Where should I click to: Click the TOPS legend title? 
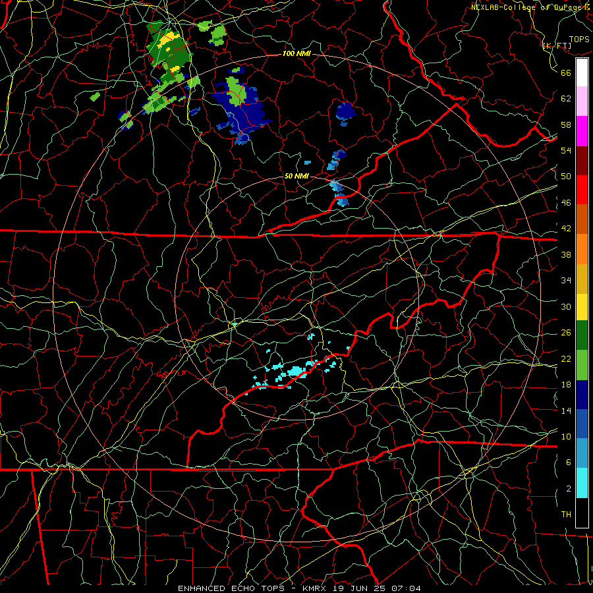tap(579, 40)
